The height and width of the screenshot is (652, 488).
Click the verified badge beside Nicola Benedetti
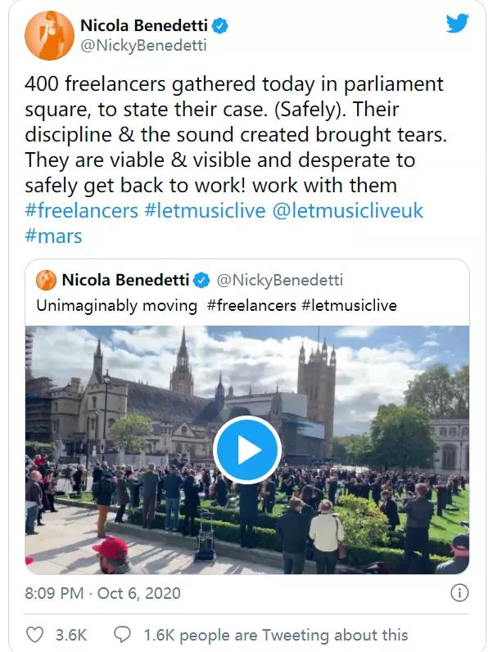220,26
